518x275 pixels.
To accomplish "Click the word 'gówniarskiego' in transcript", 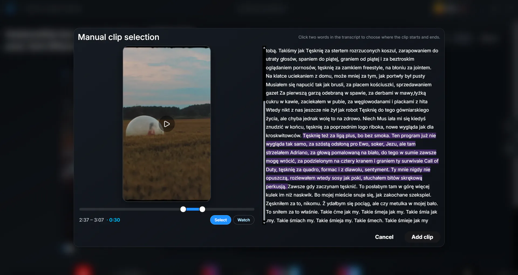I will click(x=413, y=110).
